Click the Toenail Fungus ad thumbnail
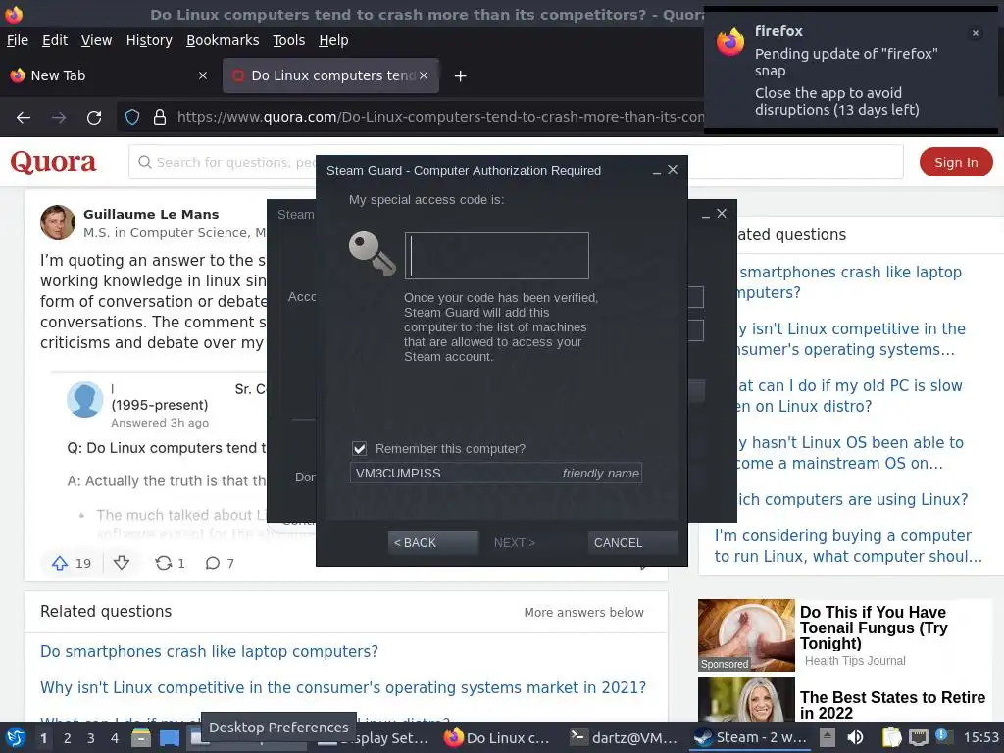Image resolution: width=1004 pixels, height=753 pixels. 746,635
